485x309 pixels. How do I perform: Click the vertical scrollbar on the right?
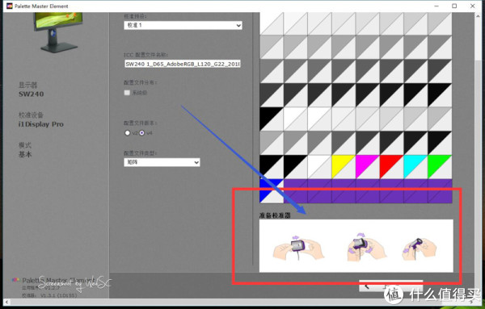click(x=478, y=154)
